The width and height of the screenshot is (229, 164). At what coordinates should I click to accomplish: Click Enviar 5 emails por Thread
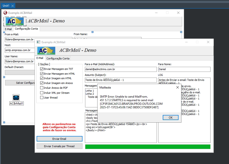click(x=59, y=146)
